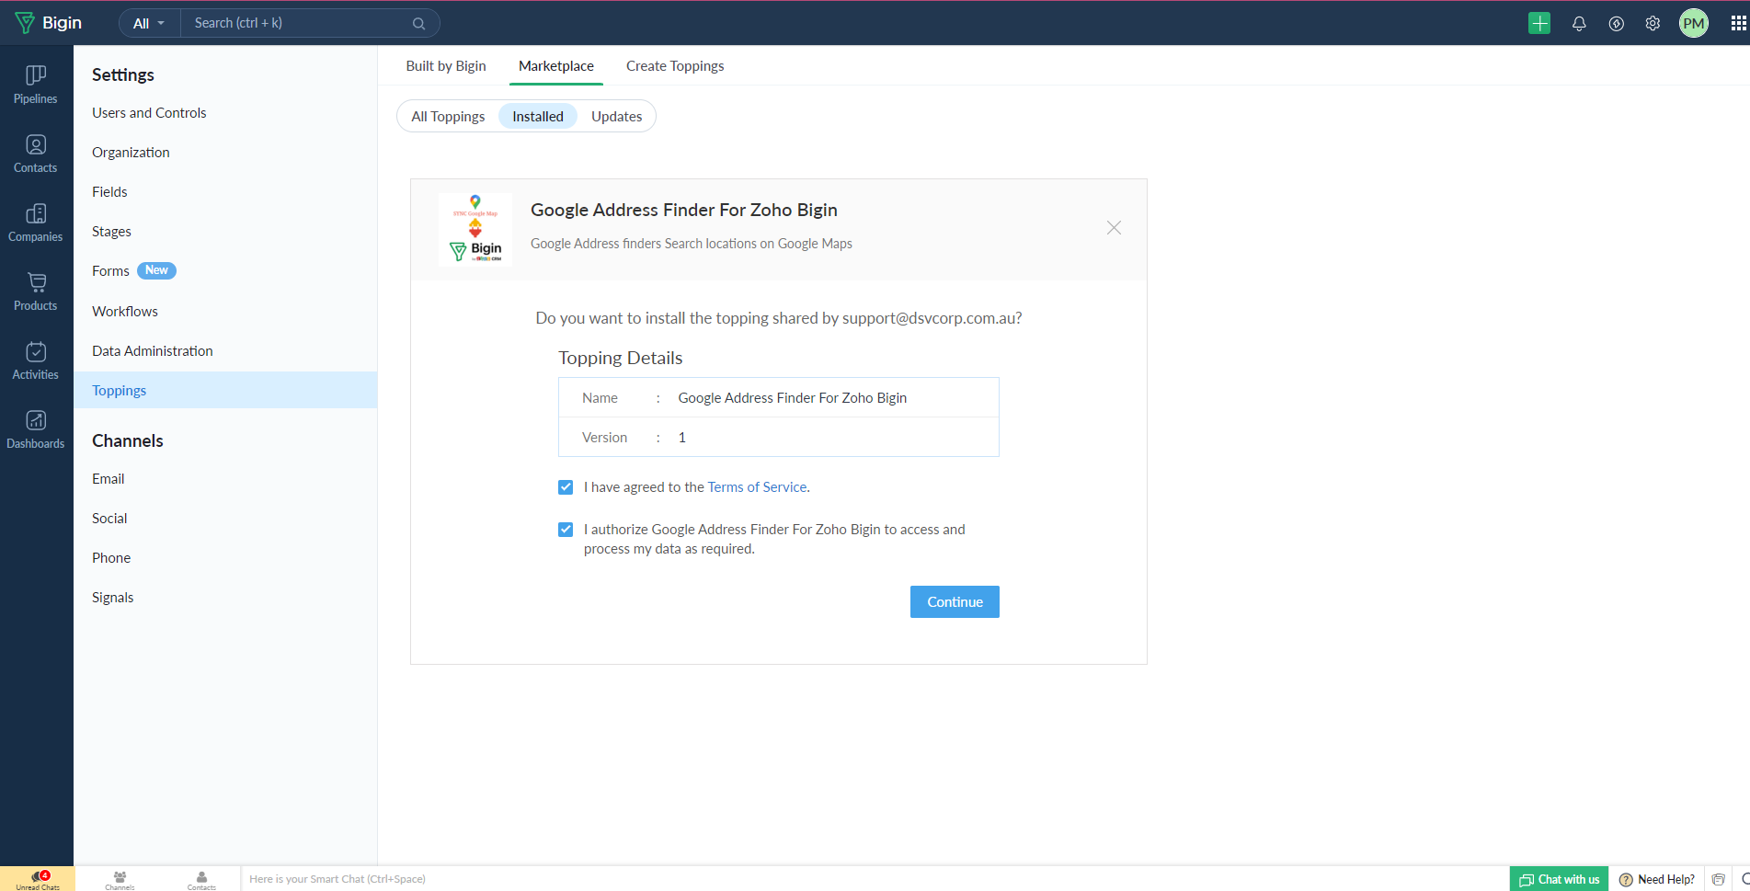
Task: Click the Bigin logo to go home
Action: pos(49,22)
